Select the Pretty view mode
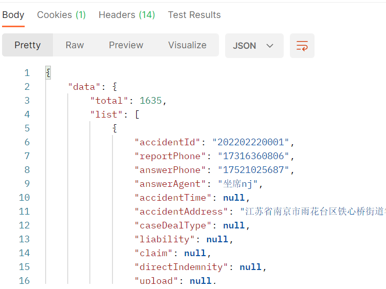The image size is (386, 289). pos(28,45)
